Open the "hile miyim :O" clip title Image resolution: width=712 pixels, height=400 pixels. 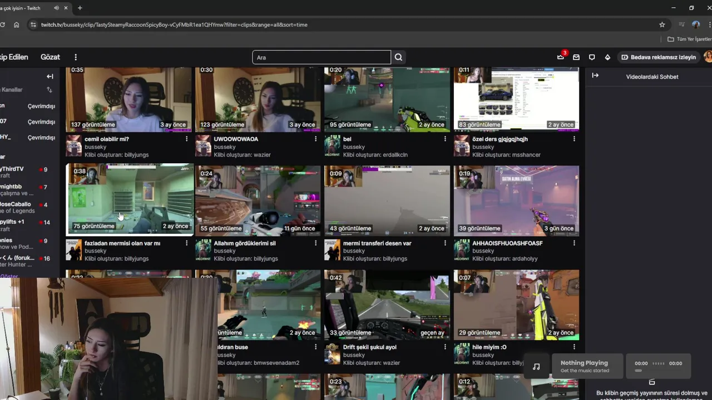coord(489,347)
